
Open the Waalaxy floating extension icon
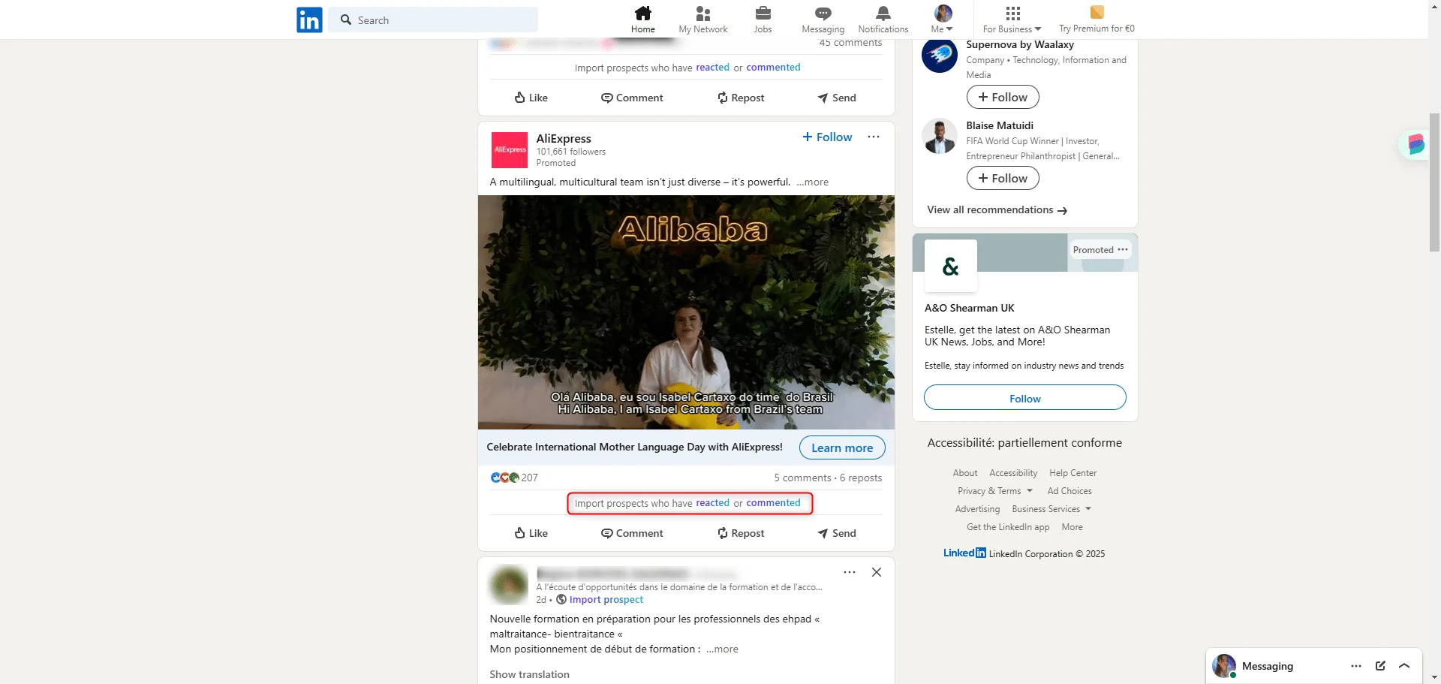[1415, 144]
